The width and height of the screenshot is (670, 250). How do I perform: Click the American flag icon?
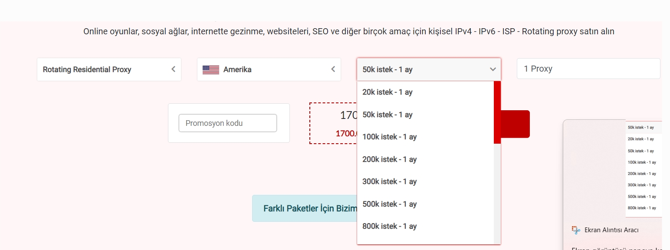tap(211, 69)
